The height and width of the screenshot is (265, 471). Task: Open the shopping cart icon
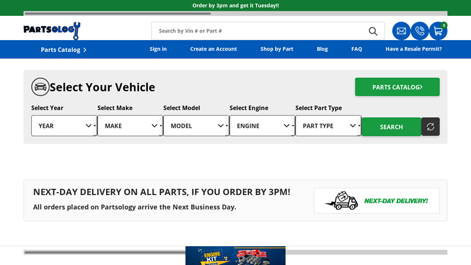(438, 31)
